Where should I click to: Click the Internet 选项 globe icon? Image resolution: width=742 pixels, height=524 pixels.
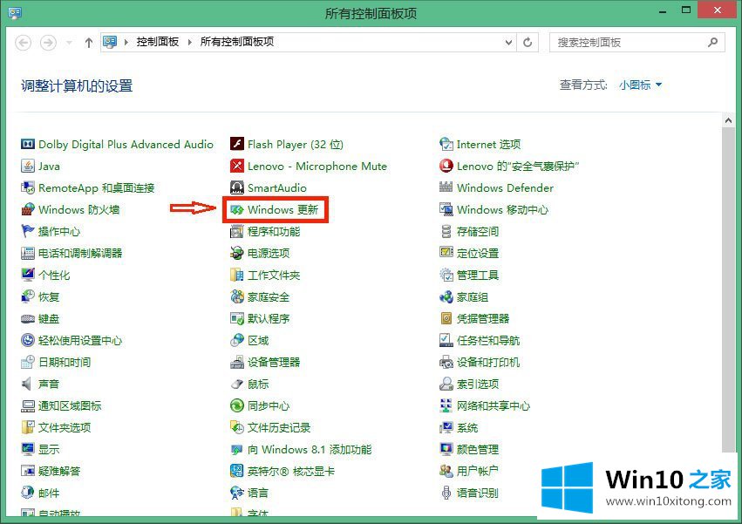(x=446, y=144)
